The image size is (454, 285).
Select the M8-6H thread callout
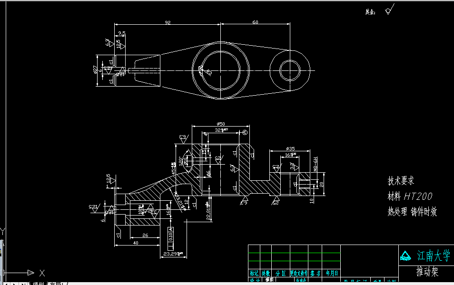[316, 164]
